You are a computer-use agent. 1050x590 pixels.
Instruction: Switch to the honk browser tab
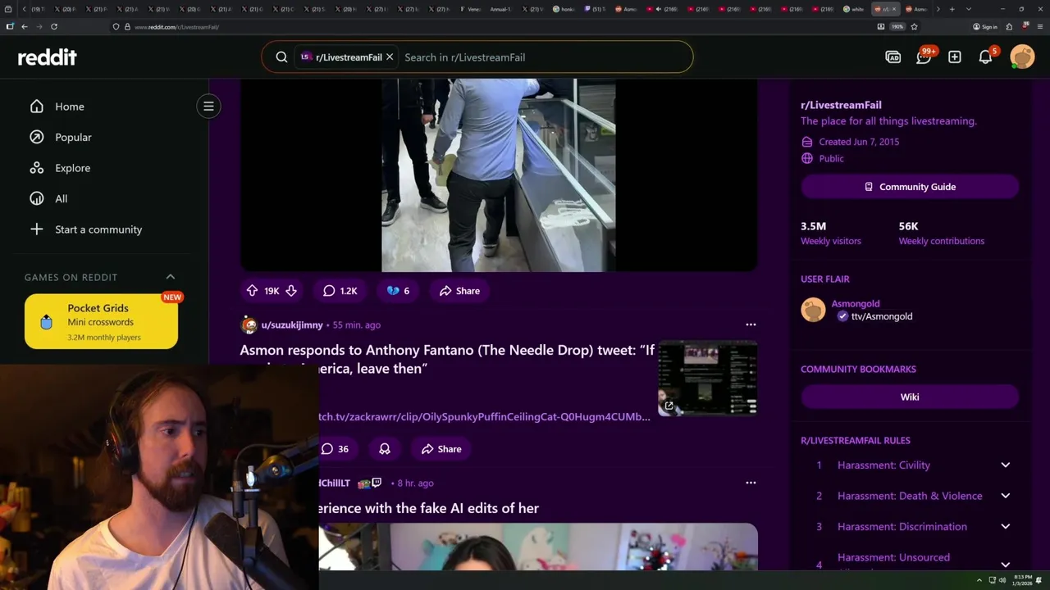click(x=564, y=9)
